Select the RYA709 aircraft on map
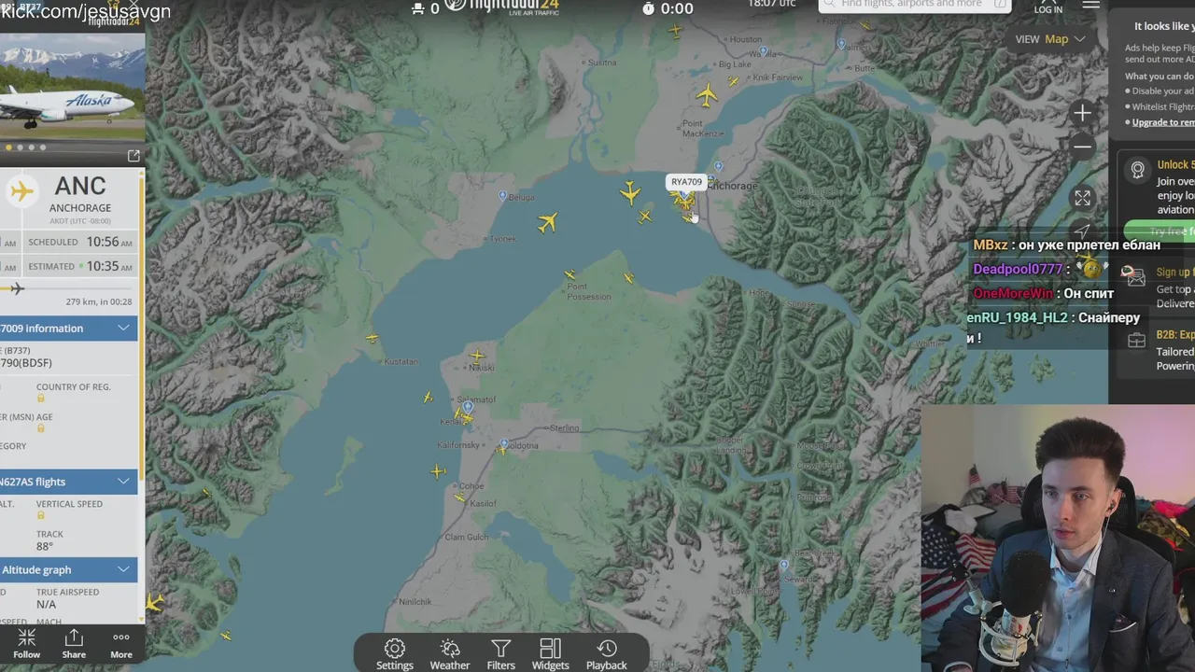Screen dimensions: 1195x672 tap(685, 199)
